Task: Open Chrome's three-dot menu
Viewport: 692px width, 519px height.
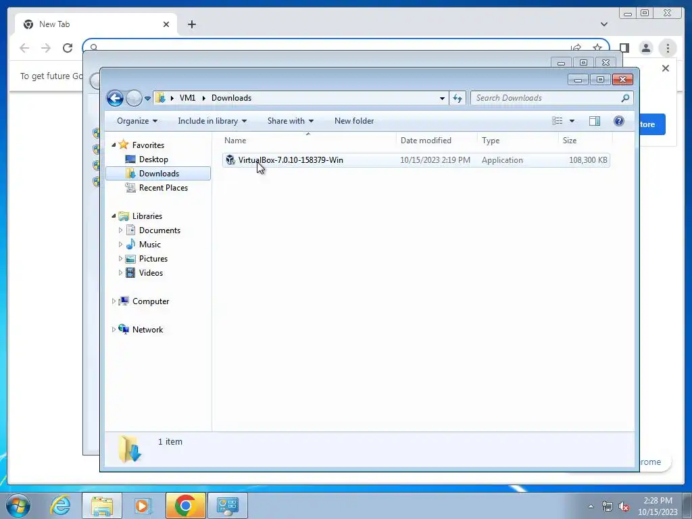Action: pyautogui.click(x=668, y=48)
